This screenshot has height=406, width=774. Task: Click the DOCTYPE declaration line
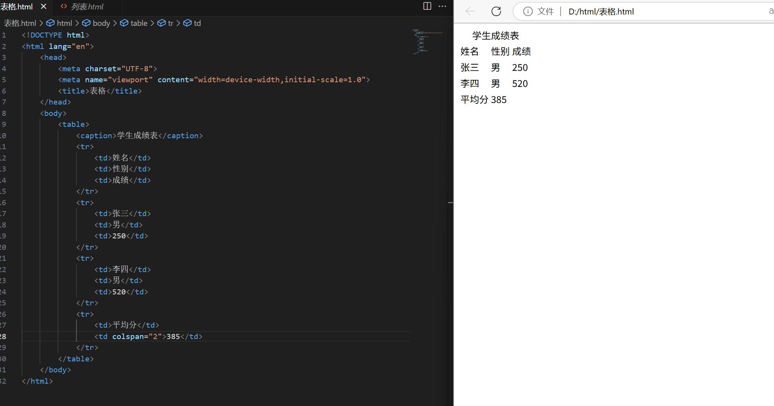56,35
